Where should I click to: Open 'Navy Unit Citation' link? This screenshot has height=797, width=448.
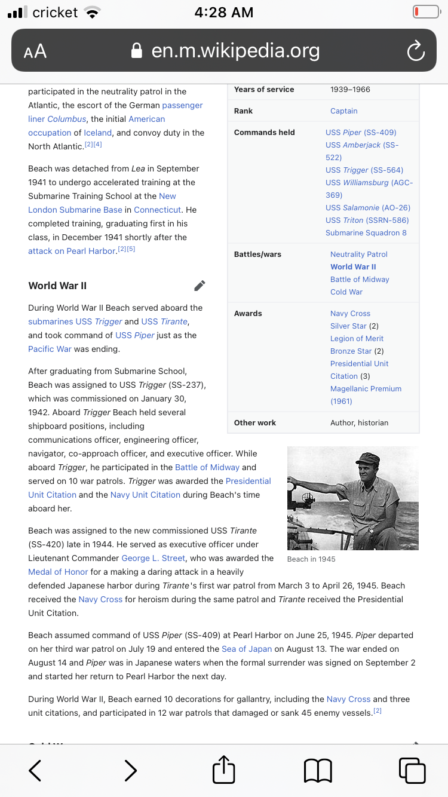click(x=145, y=495)
